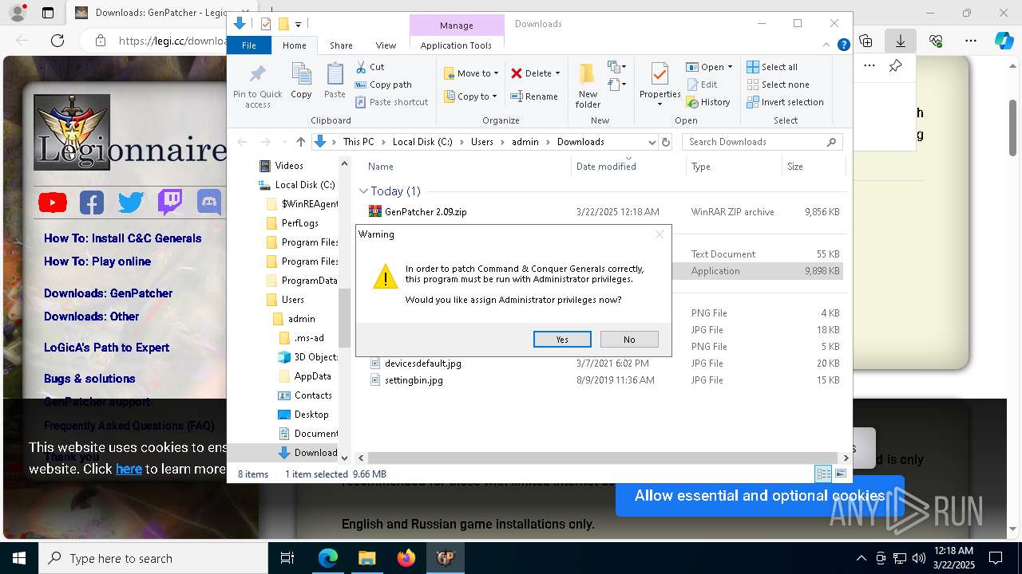Switch to the Home ribbon tab

tap(294, 45)
